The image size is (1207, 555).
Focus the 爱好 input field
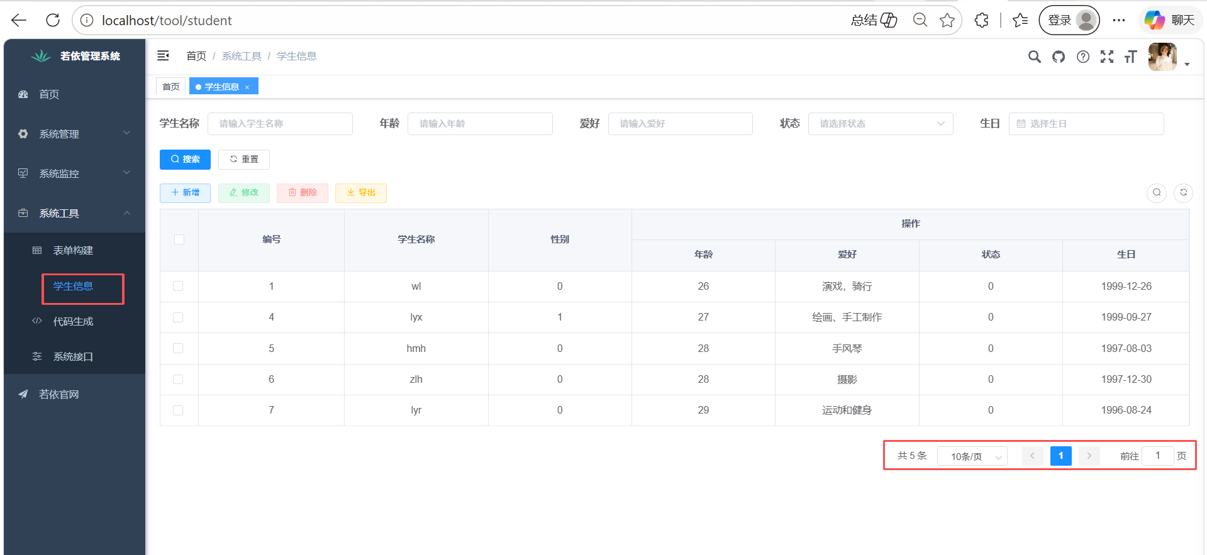(681, 124)
